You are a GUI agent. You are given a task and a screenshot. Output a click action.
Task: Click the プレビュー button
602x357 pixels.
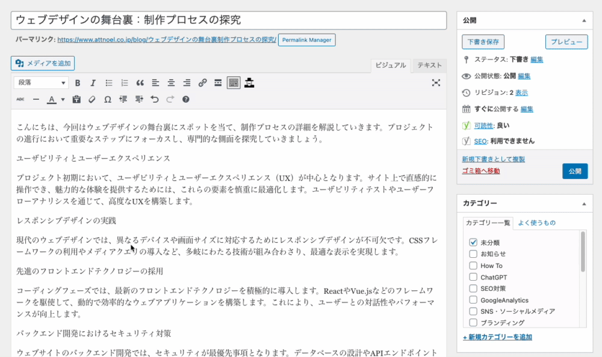pos(566,42)
